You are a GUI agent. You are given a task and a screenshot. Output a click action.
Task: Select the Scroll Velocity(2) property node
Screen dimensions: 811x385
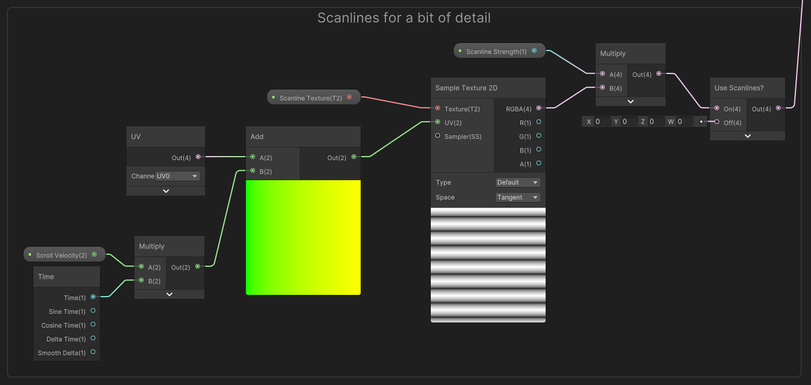coord(61,255)
